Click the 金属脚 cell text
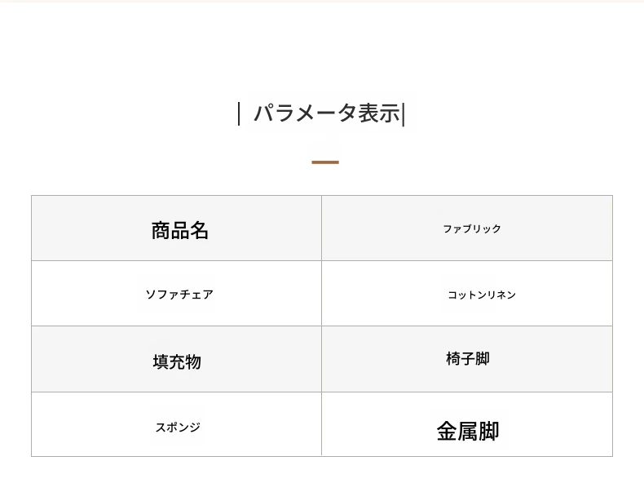The height and width of the screenshot is (492, 644). click(468, 431)
